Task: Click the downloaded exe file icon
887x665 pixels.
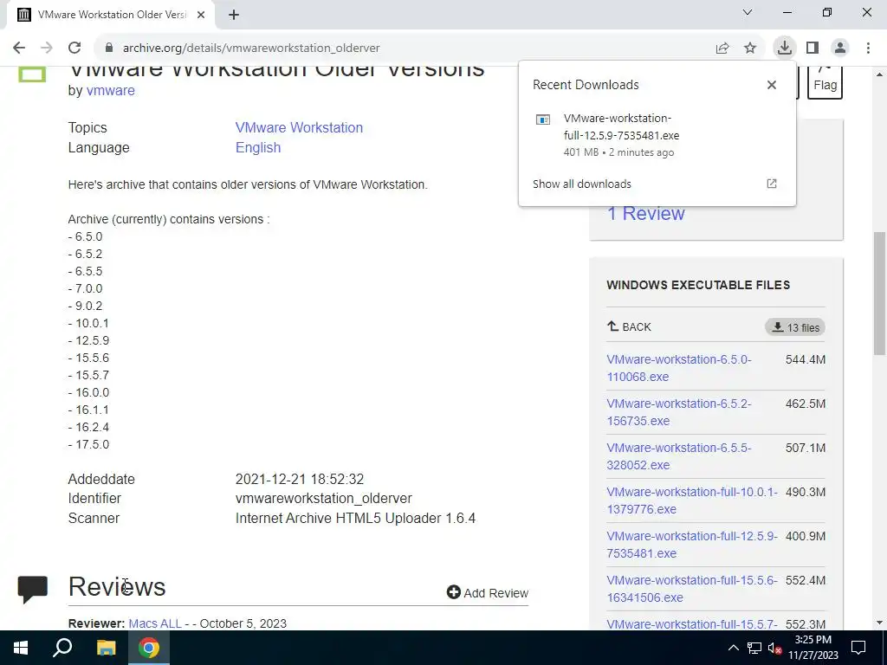Action: coord(543,119)
